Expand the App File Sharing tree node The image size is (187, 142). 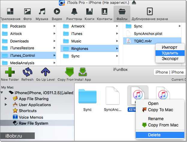(x=6, y=99)
